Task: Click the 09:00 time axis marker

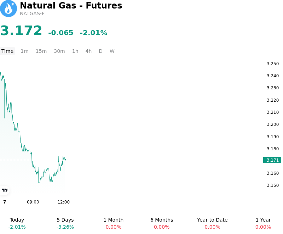Action: [x=33, y=202]
